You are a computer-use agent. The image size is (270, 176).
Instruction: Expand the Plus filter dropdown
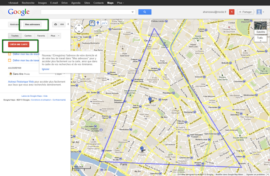point(54,36)
